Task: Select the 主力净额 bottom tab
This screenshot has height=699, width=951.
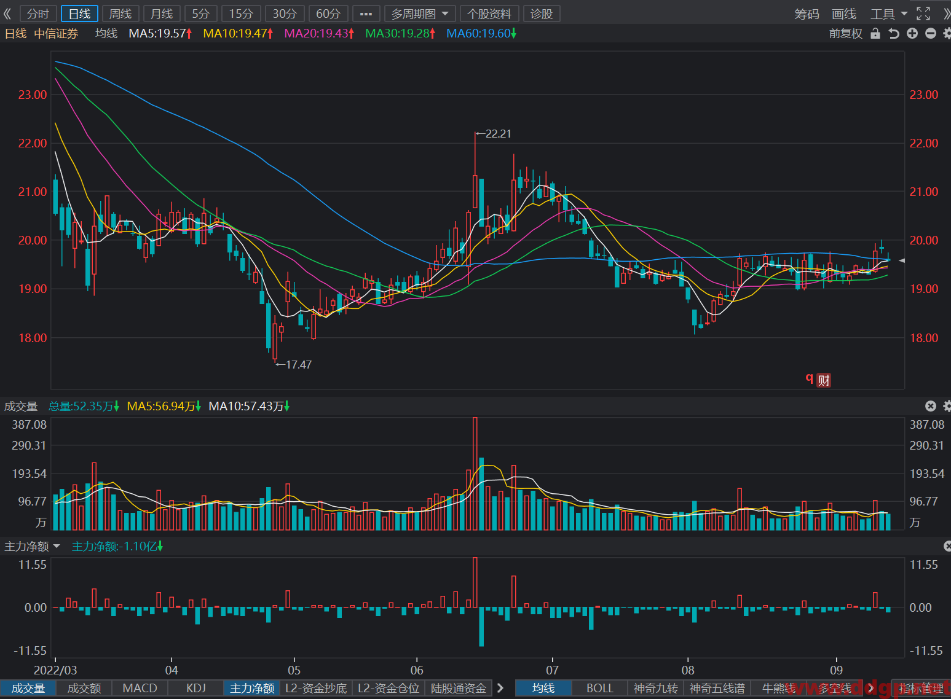Action: point(252,688)
